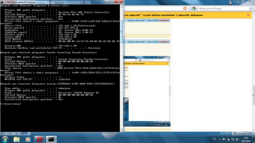
Task: Minimize the Opera window
Action: [x=238, y=2]
